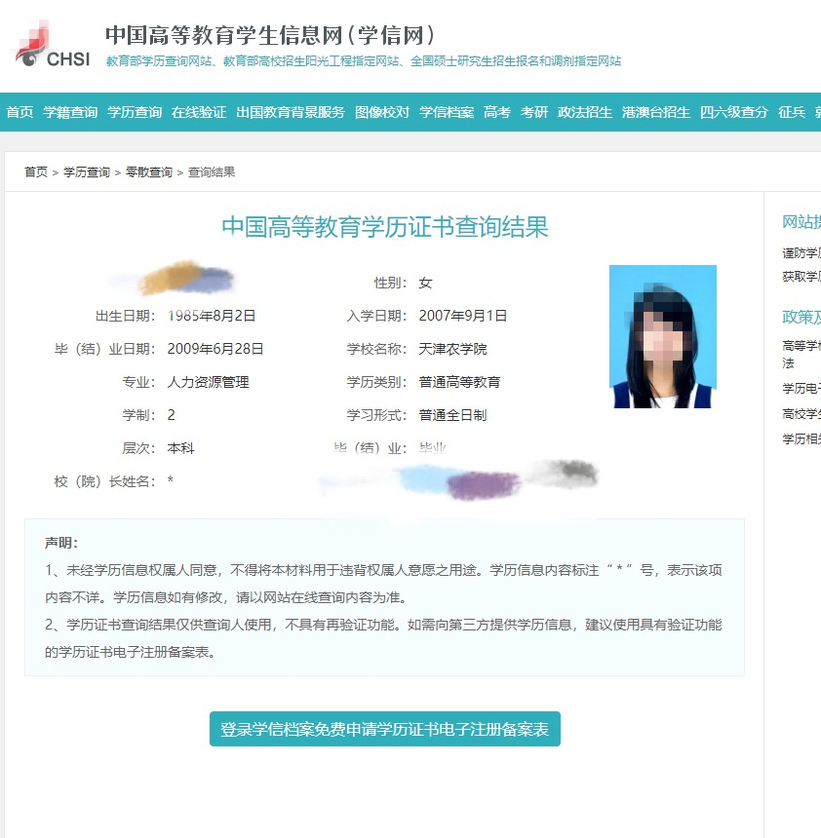Screen dimensions: 821x838
Task: Open 出国教育背景服务 menu item
Action: click(291, 112)
